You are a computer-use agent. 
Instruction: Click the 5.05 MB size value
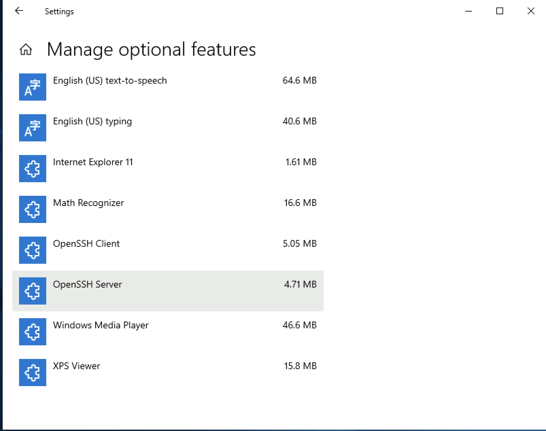300,244
